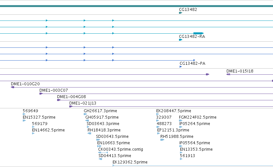This screenshot has width=273, height=167.
Task: Select the DME1-004G08 purple arrow glyph
Action: point(59,100)
